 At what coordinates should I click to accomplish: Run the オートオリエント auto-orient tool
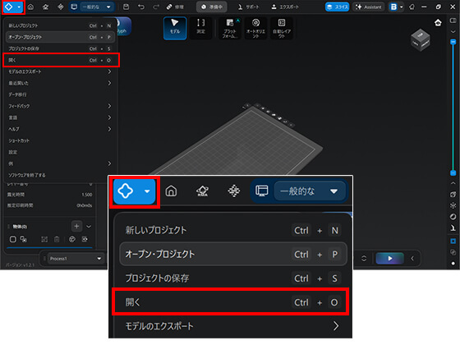255,28
